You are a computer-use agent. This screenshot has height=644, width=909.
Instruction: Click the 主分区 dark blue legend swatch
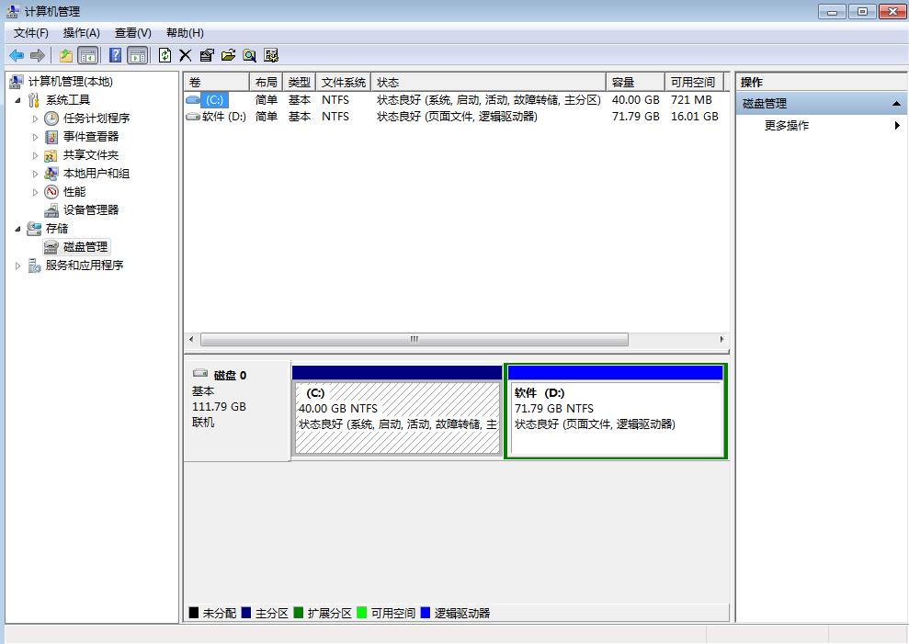[x=245, y=613]
